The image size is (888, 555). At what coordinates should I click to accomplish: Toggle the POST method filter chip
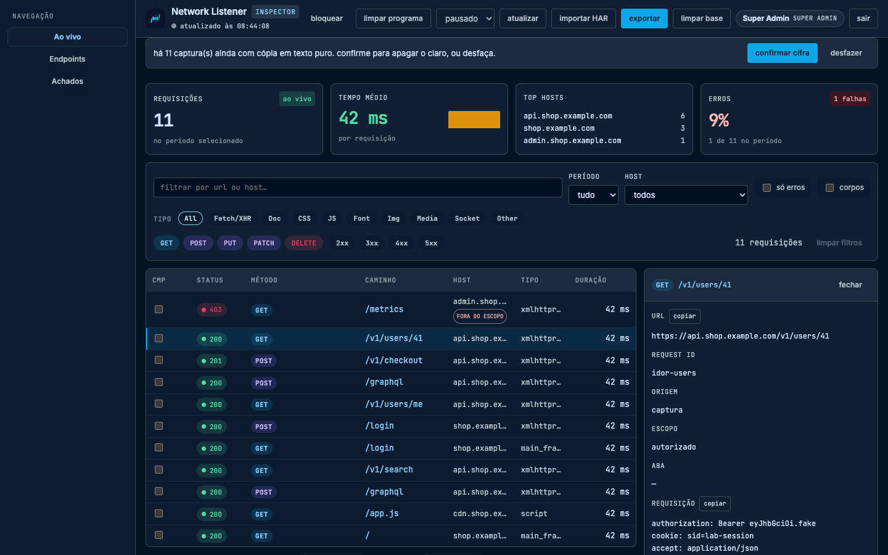coord(198,243)
